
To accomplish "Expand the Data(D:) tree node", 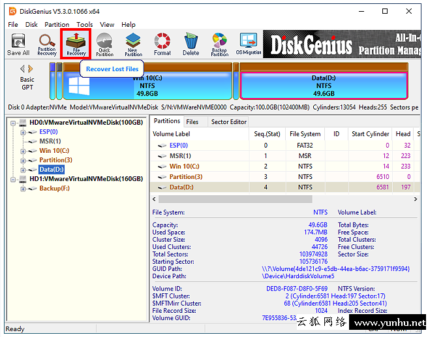I will (x=23, y=170).
